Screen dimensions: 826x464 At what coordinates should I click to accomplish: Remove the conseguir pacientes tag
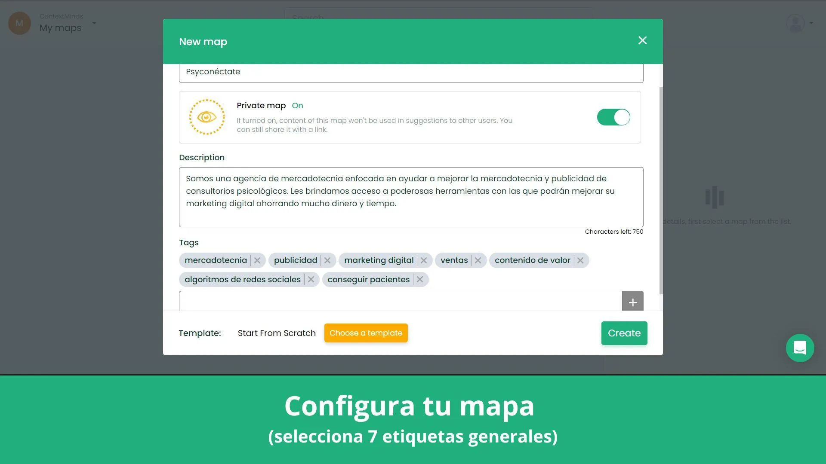420,279
